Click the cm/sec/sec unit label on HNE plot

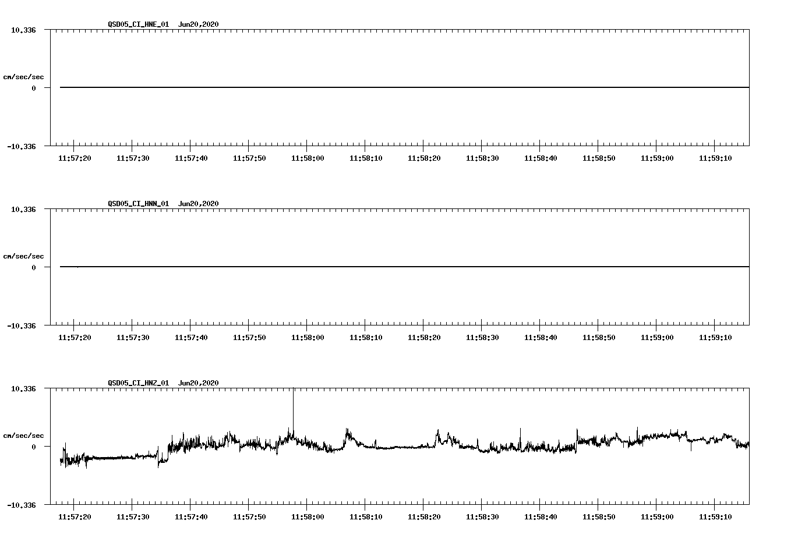[24, 77]
